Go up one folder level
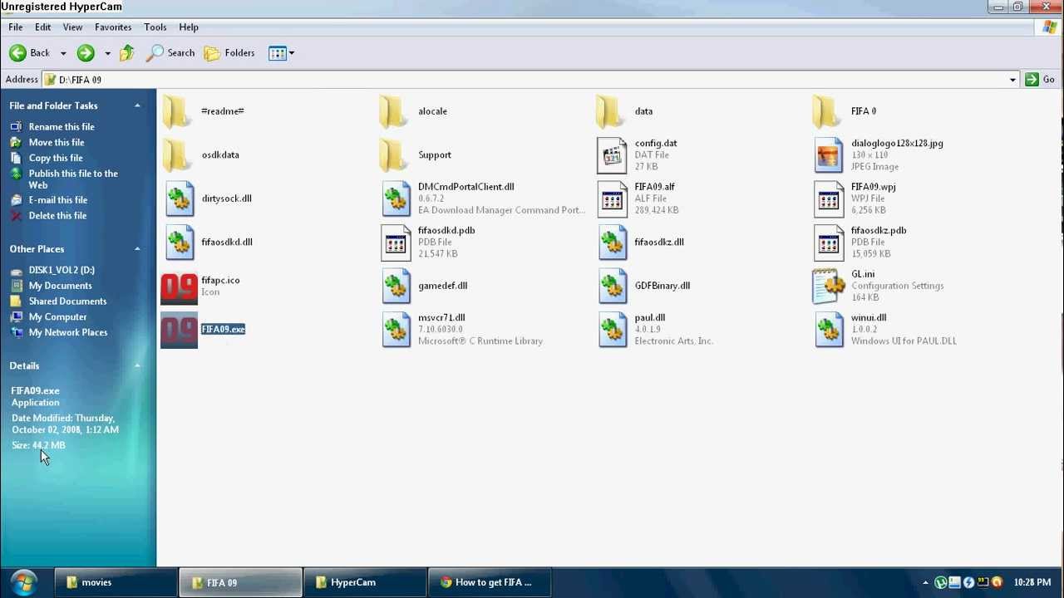This screenshot has width=1064, height=598. click(126, 53)
